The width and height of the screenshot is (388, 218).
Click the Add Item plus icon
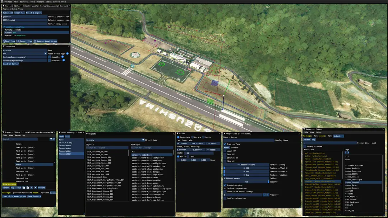[x=4, y=41]
